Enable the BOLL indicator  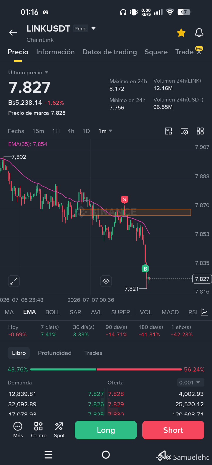53,312
